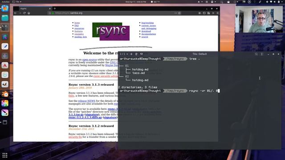Open the Firefox library icon
Viewport: 285px width, 160px height.
click(200, 13)
